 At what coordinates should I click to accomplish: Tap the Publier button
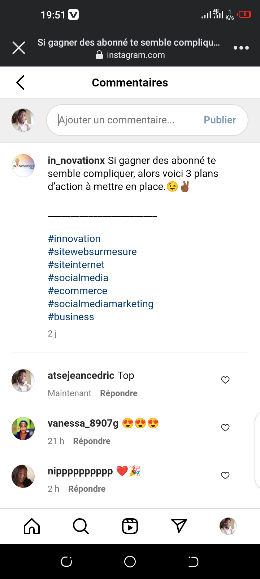[x=220, y=120]
